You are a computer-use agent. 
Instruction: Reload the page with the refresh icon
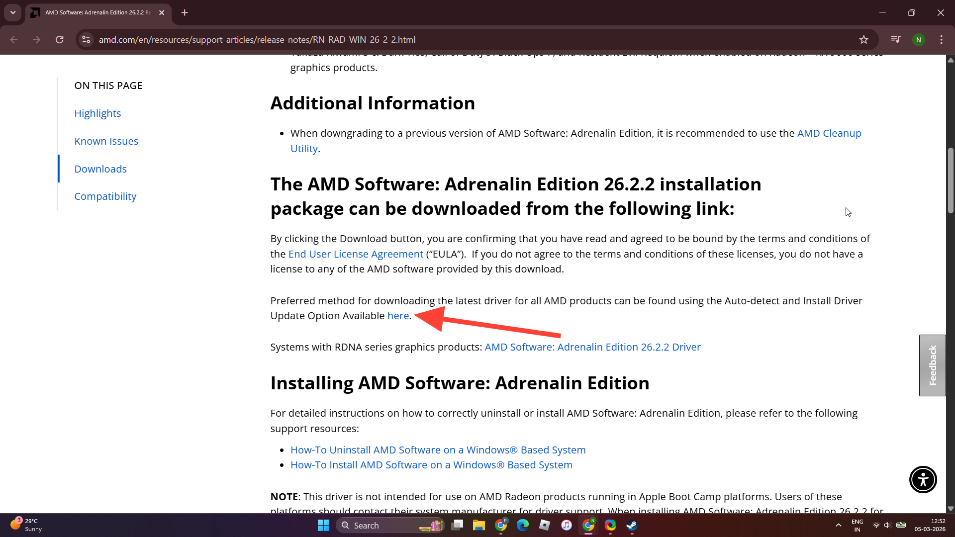click(60, 40)
